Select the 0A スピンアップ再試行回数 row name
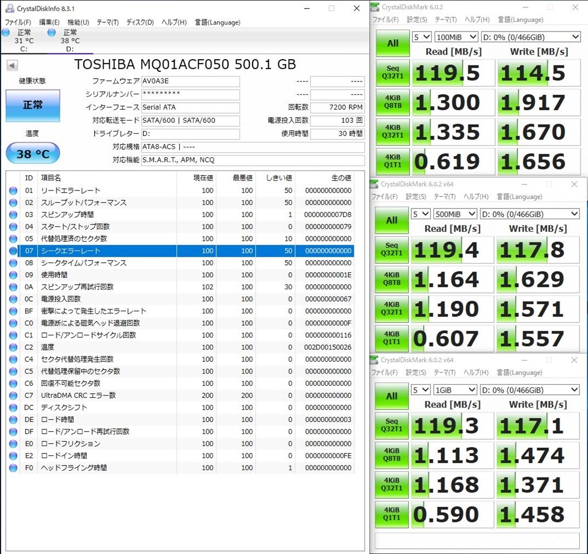 (78, 287)
